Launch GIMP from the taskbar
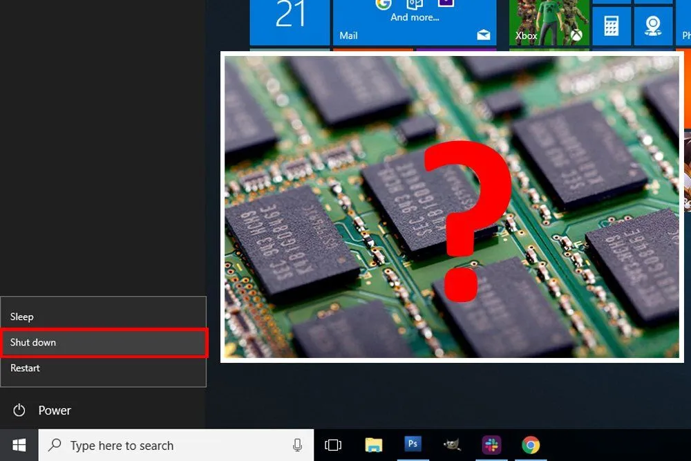Image resolution: width=691 pixels, height=461 pixels. pyautogui.click(x=452, y=444)
